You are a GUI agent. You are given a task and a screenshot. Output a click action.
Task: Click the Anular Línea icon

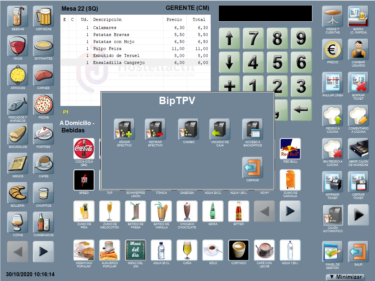pos(333,82)
